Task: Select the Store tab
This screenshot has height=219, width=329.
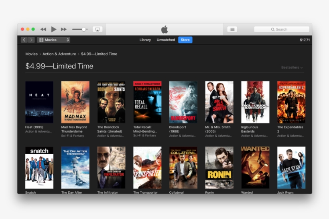Action: 185,40
